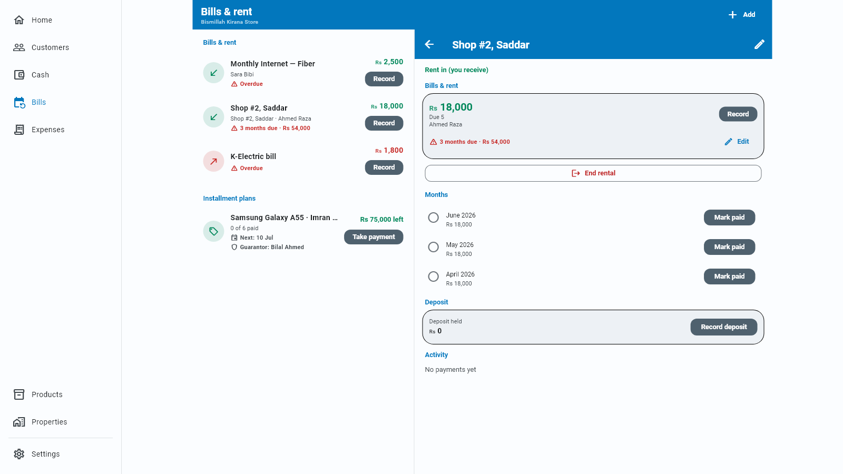Click the K-Electric bill title
The height and width of the screenshot is (474, 843).
point(253,156)
